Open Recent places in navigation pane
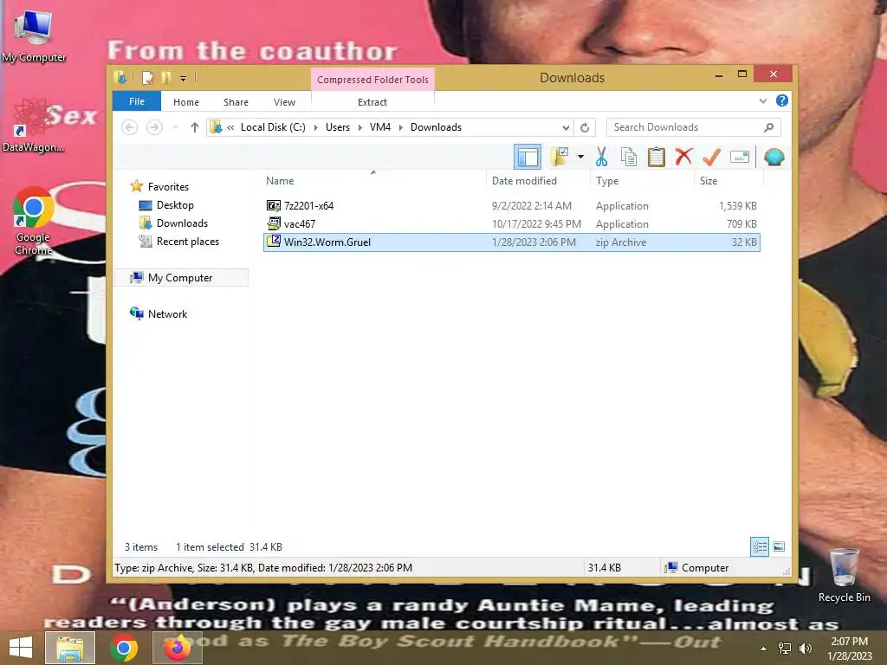The image size is (887, 665). tap(187, 242)
